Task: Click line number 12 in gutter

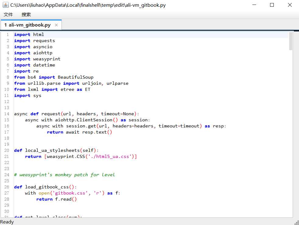Action: tap(7, 102)
